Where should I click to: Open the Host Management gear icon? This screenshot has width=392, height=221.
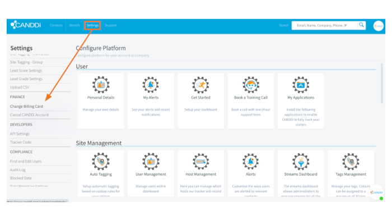coord(200,162)
